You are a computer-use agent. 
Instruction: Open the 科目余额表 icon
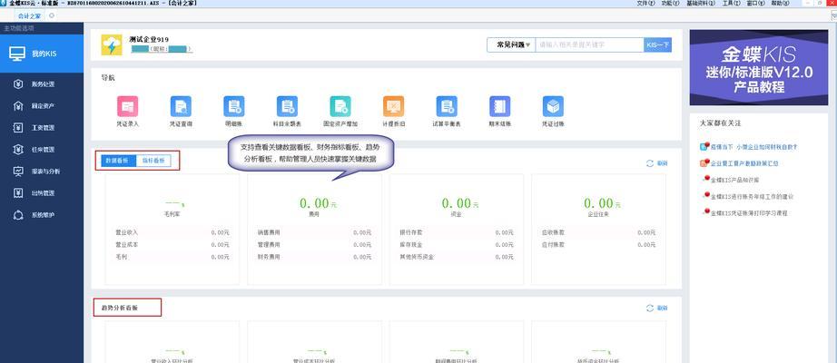pyautogui.click(x=287, y=107)
